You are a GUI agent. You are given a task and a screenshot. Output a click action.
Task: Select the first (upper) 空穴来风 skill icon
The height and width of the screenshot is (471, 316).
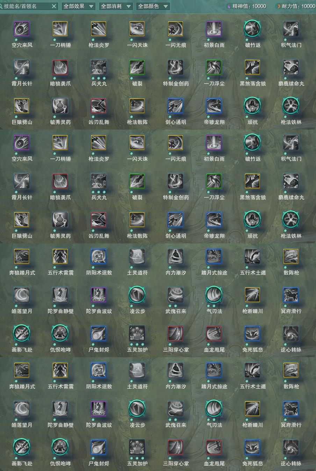22,29
